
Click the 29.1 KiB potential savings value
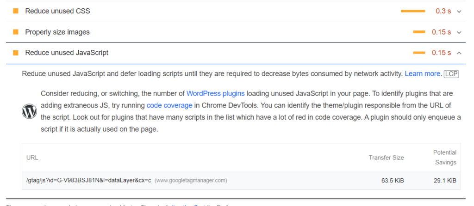click(x=445, y=180)
